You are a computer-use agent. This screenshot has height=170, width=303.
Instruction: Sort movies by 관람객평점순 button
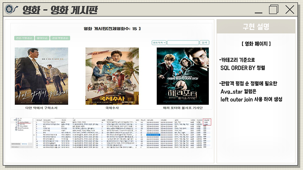(60, 38)
